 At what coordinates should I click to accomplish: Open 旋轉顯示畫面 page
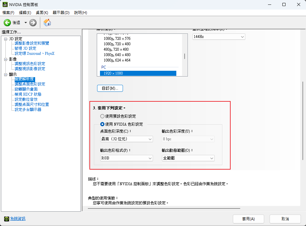(26, 89)
